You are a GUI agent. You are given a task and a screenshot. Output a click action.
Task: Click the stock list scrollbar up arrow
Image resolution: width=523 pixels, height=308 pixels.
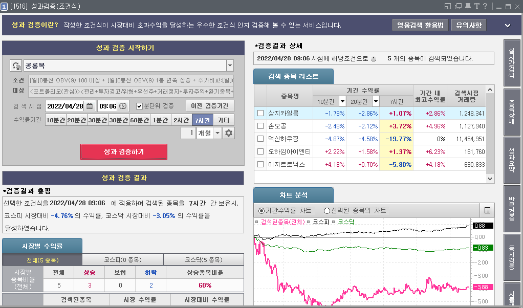pos(490,90)
